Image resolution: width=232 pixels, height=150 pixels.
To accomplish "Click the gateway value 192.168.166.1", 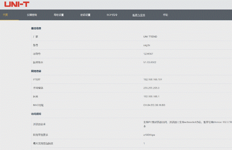I will pyautogui.click(x=151, y=97).
